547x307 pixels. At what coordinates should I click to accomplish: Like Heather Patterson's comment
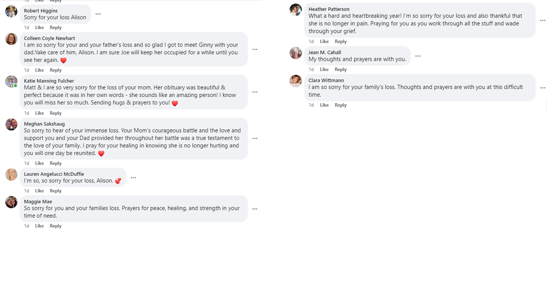click(x=324, y=42)
